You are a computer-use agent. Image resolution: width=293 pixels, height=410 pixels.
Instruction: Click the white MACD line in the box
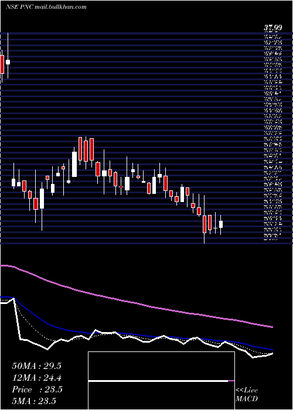pyautogui.click(x=158, y=381)
